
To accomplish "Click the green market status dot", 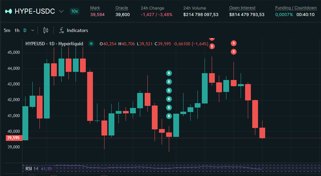I will [91, 44].
